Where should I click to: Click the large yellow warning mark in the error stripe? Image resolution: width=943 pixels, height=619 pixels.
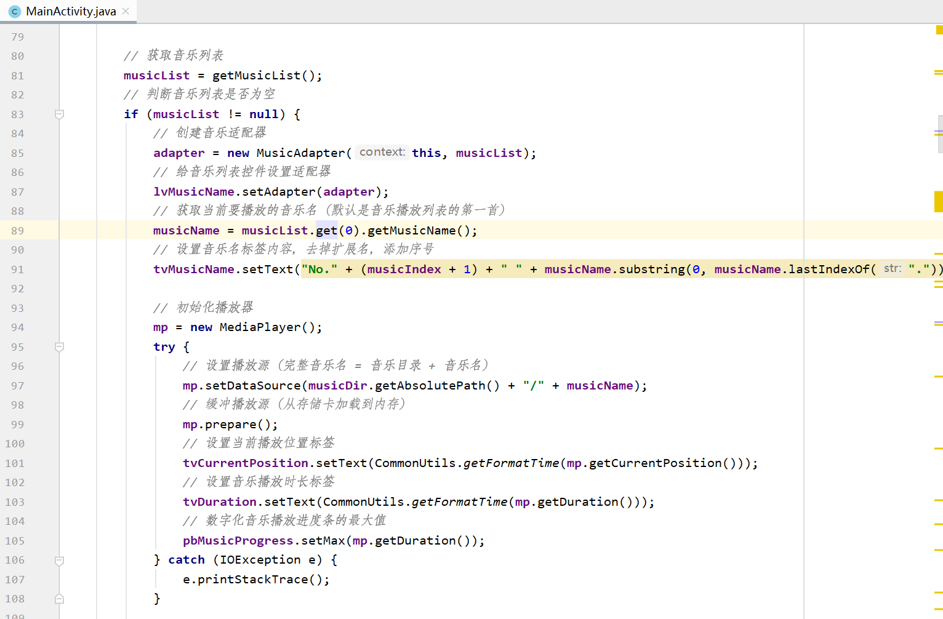(939, 202)
